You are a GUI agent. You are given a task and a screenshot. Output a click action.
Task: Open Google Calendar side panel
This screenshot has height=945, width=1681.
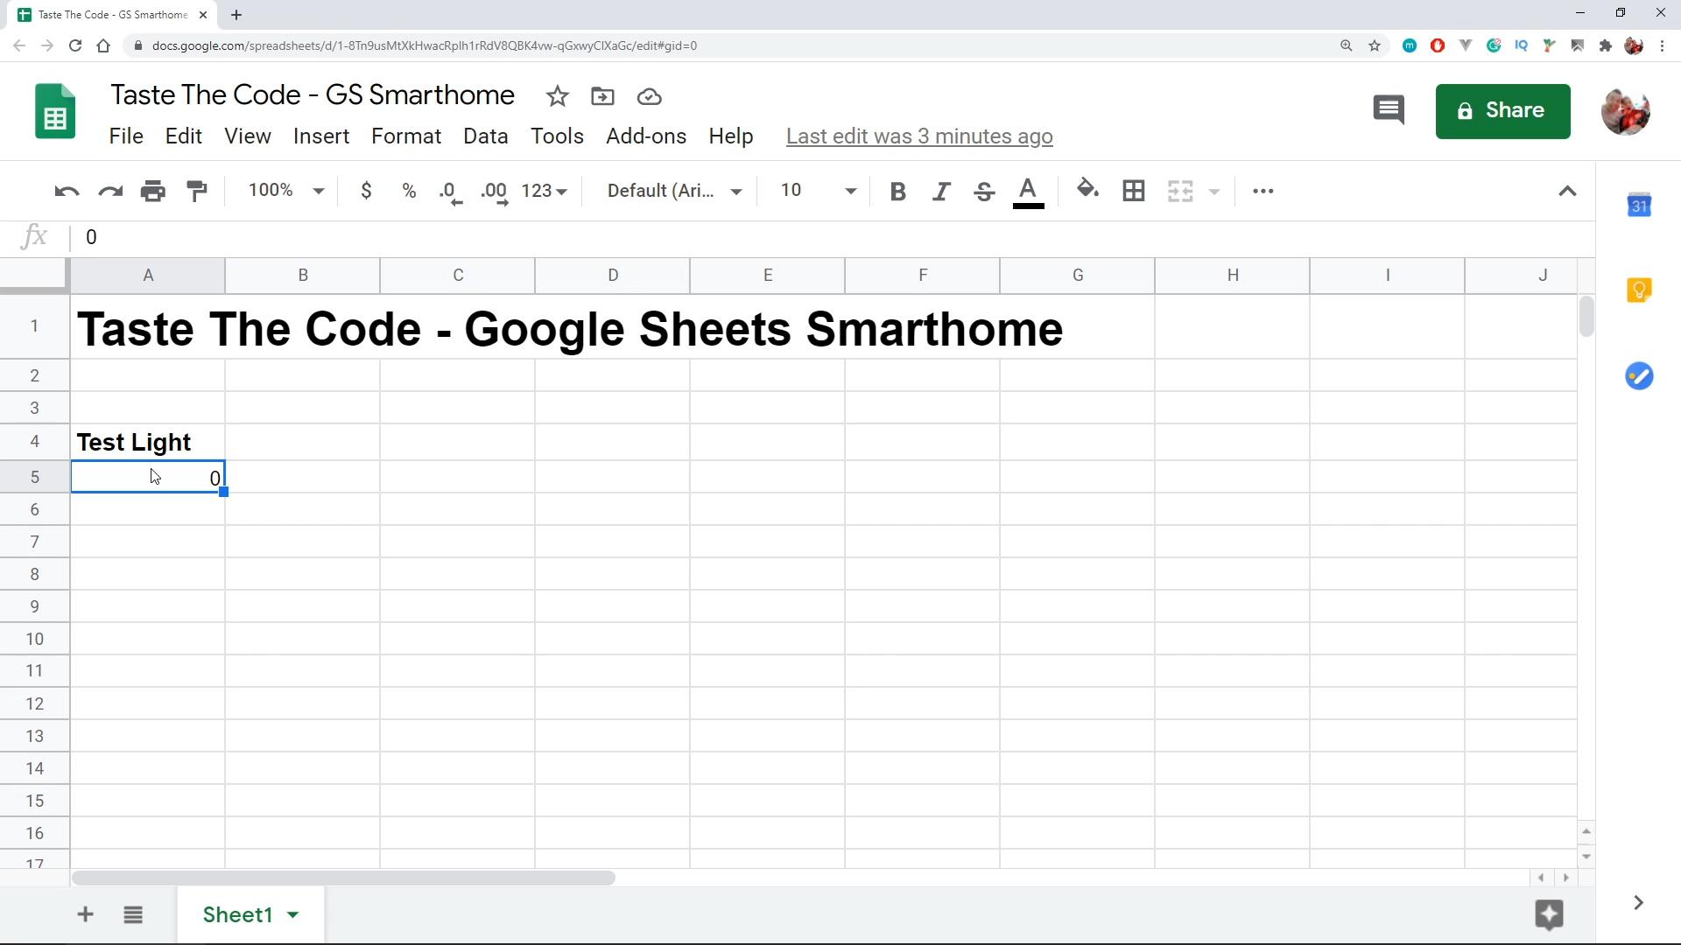click(x=1639, y=205)
